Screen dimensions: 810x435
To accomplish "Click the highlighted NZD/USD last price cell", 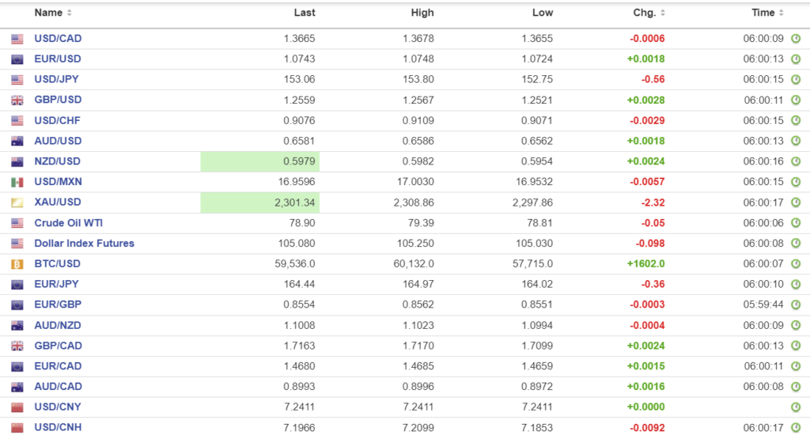I will pos(259,161).
